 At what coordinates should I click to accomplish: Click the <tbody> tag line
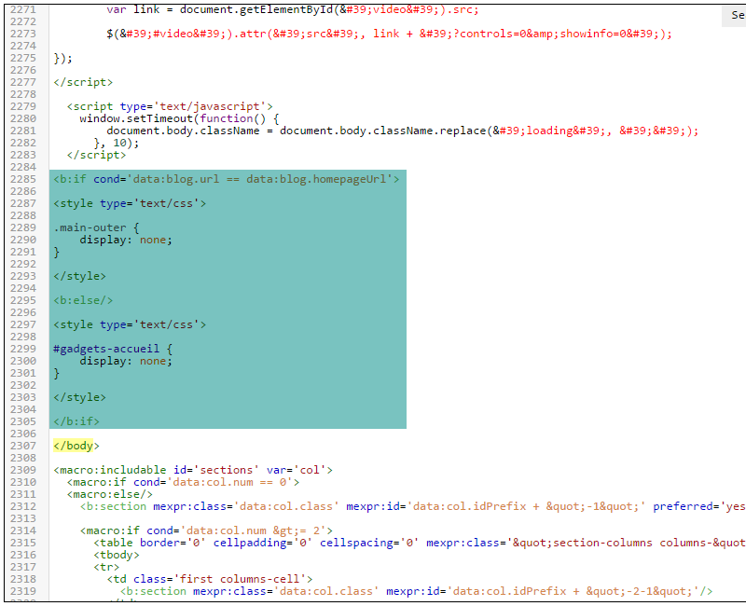pos(116,555)
